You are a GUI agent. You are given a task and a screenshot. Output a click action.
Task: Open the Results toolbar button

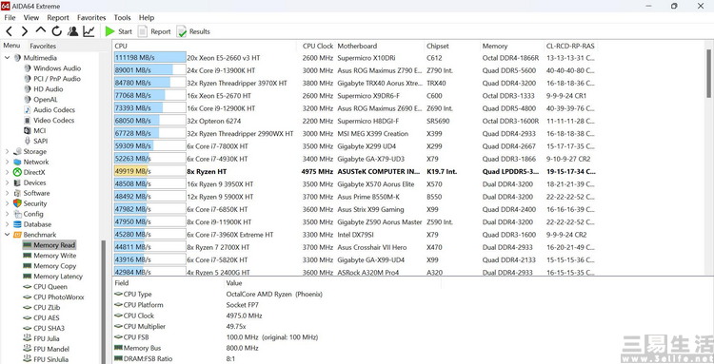click(193, 31)
